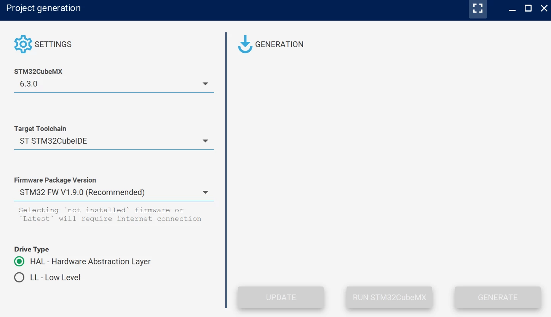Expand the Target Toolchain dropdown arrow
Image resolution: width=551 pixels, height=317 pixels.
pos(205,141)
